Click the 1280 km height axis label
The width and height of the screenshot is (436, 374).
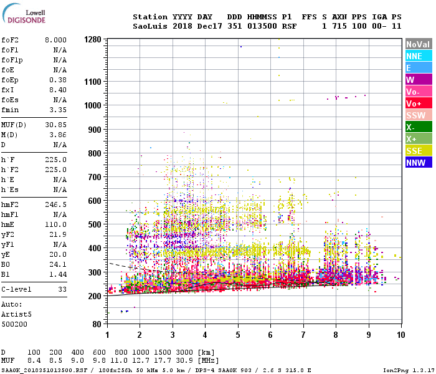coord(93,39)
